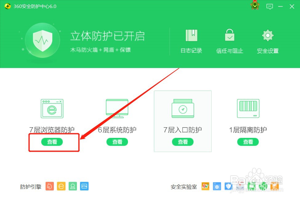Click the 立体防护已开启 status heading
Image resolution: width=300 pixels, height=200 pixels.
point(107,36)
